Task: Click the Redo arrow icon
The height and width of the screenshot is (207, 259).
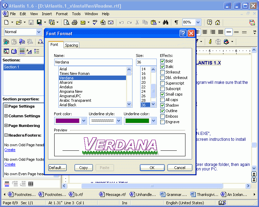Action: click(x=129, y=22)
